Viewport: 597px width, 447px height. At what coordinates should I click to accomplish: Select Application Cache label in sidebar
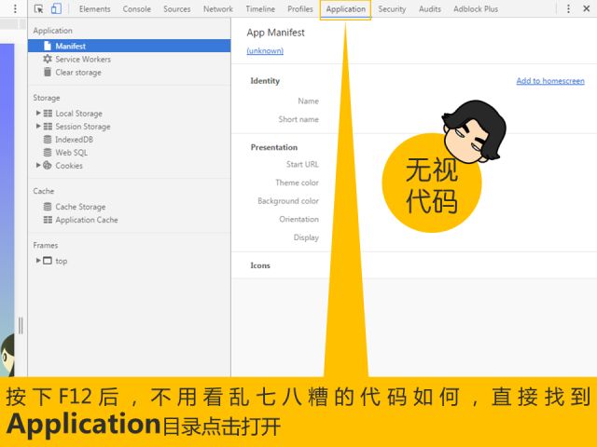pos(87,220)
